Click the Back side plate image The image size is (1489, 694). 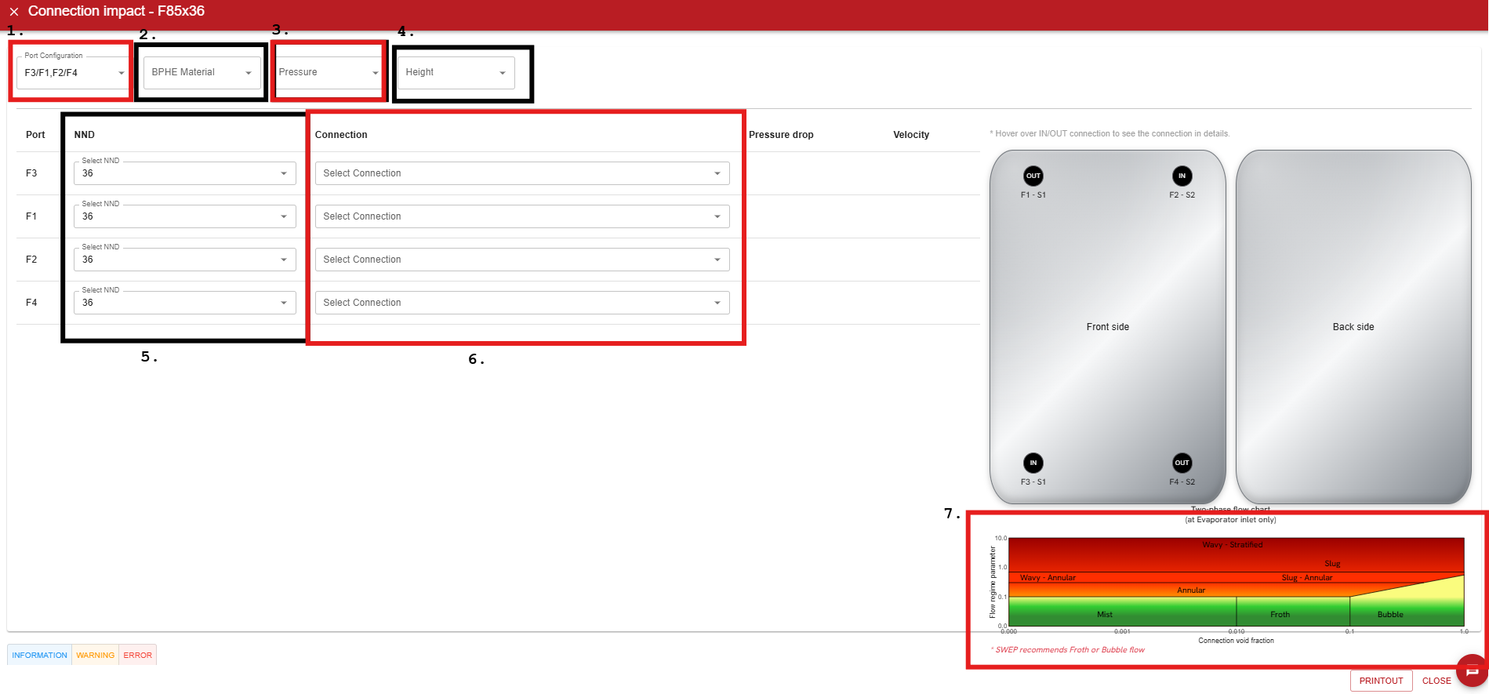tap(1353, 327)
